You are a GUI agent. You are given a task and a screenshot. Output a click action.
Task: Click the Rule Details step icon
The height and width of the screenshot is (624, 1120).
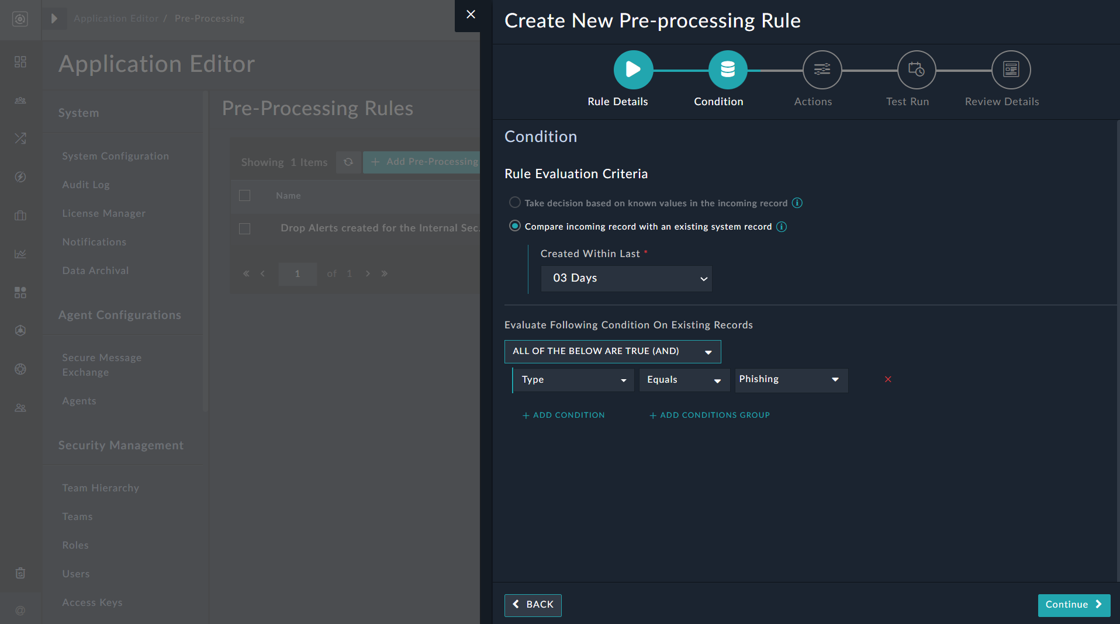(633, 69)
